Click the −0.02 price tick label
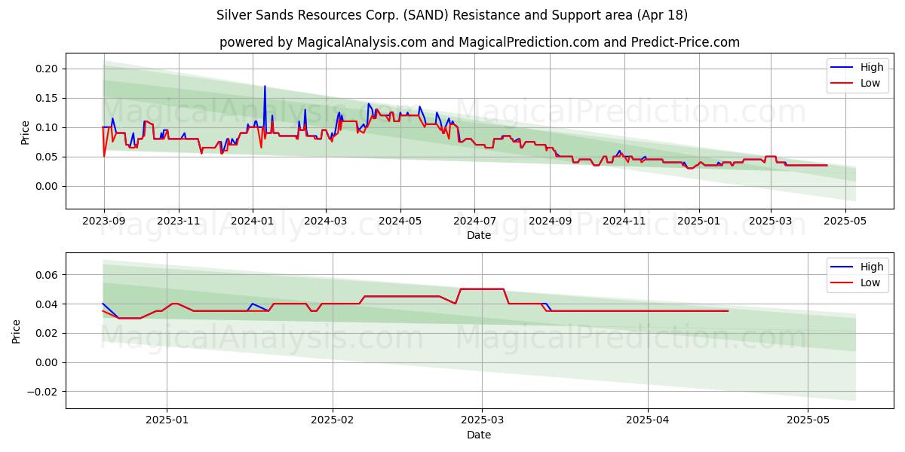905x452 pixels. tap(43, 392)
